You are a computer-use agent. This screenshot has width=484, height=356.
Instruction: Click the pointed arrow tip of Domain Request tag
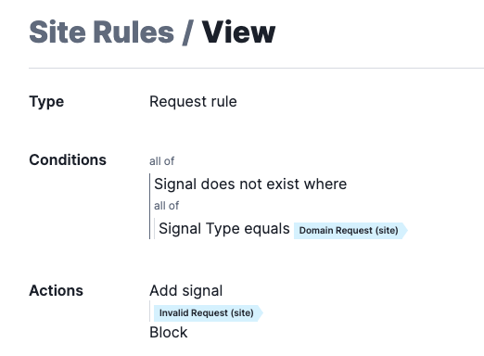pyautogui.click(x=405, y=231)
